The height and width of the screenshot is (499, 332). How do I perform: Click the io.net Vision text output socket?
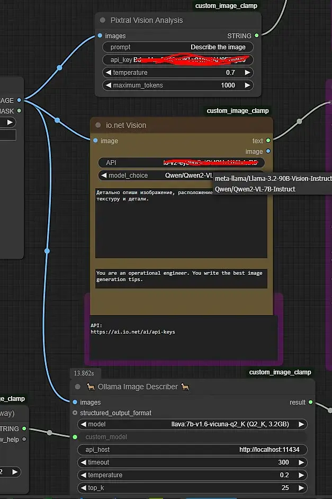click(268, 141)
